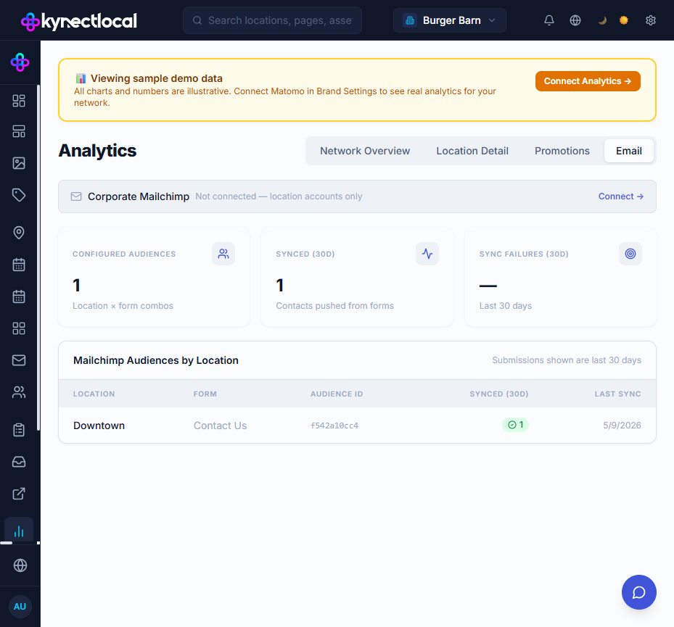This screenshot has height=627, width=674.
Task: Open the chat bubble button
Action: pyautogui.click(x=638, y=592)
